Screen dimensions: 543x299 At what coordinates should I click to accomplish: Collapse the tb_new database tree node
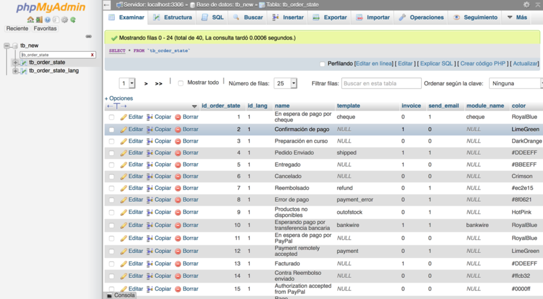click(7, 46)
